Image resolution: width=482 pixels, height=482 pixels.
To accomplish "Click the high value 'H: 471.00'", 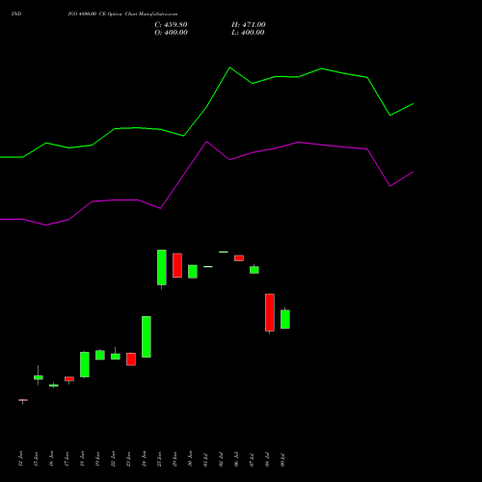I will pyautogui.click(x=248, y=25).
